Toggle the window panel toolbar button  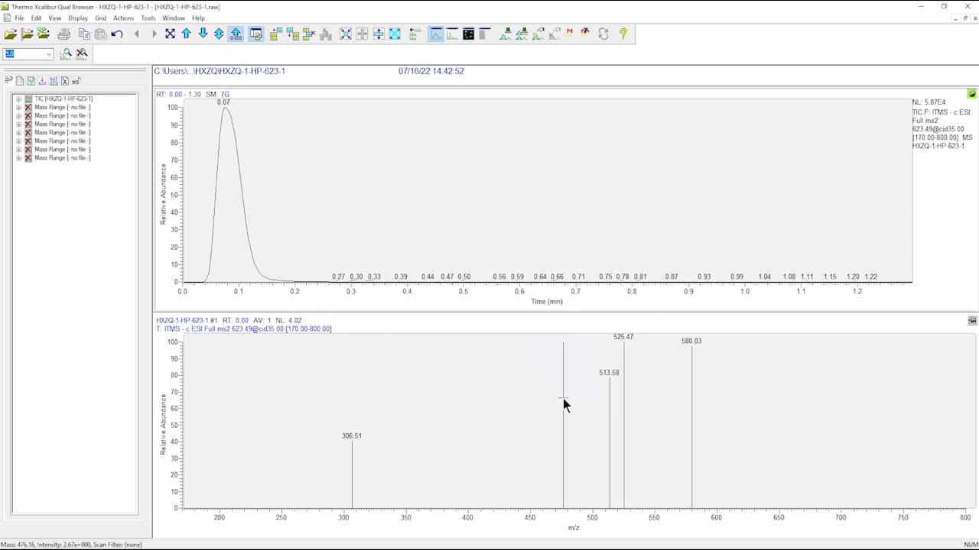[x=256, y=34]
